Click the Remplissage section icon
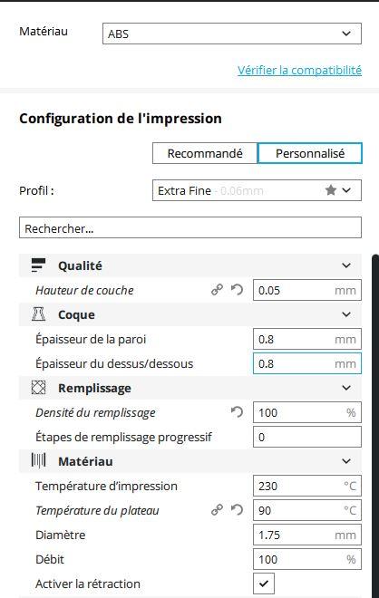The height and width of the screenshot is (598, 379). pos(38,388)
